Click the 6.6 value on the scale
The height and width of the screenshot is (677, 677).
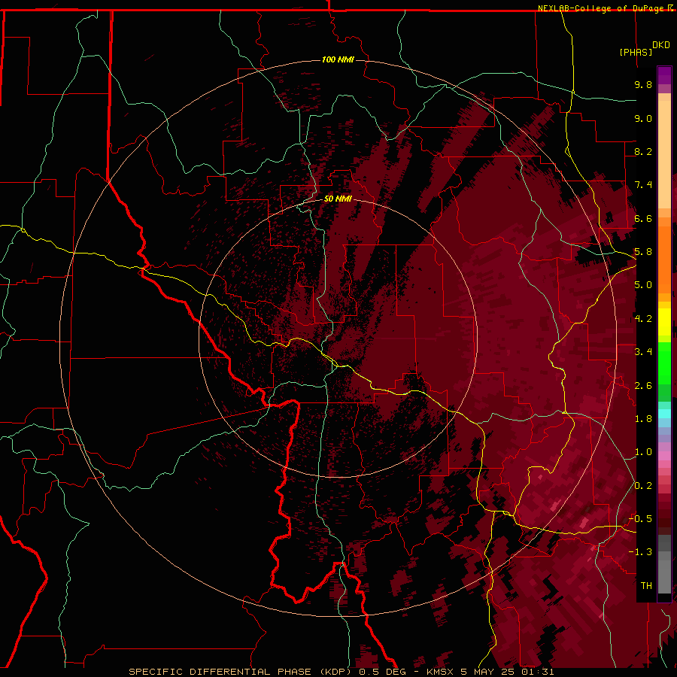click(x=643, y=218)
